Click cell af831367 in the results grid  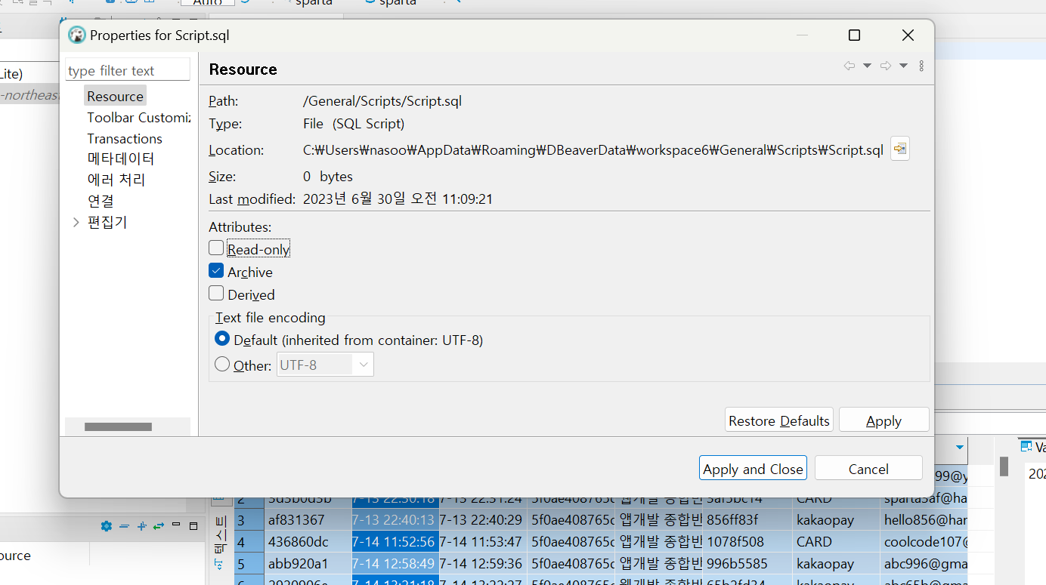click(x=307, y=520)
